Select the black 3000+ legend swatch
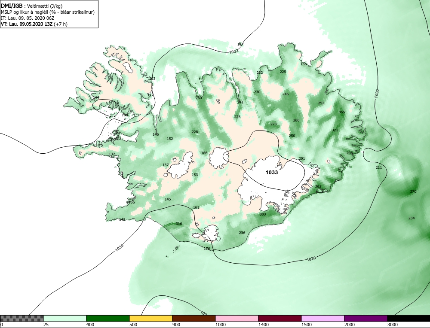 408,319
